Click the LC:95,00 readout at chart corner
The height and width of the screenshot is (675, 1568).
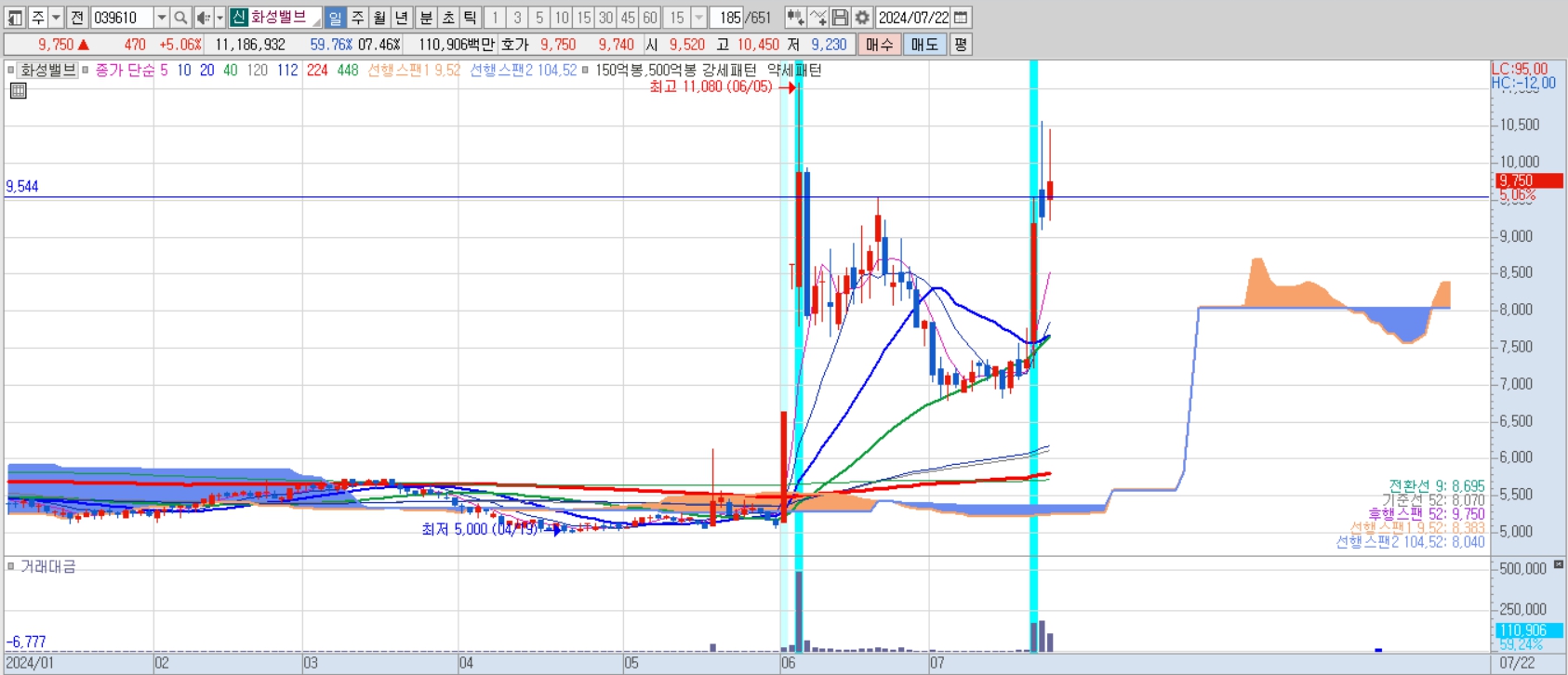[x=1520, y=69]
